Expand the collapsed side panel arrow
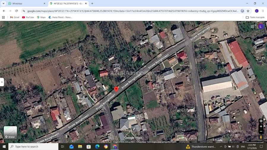 coord(2,82)
